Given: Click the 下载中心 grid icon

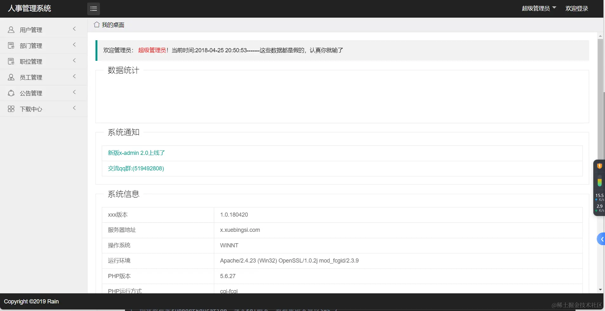Looking at the screenshot, I should (x=11, y=109).
